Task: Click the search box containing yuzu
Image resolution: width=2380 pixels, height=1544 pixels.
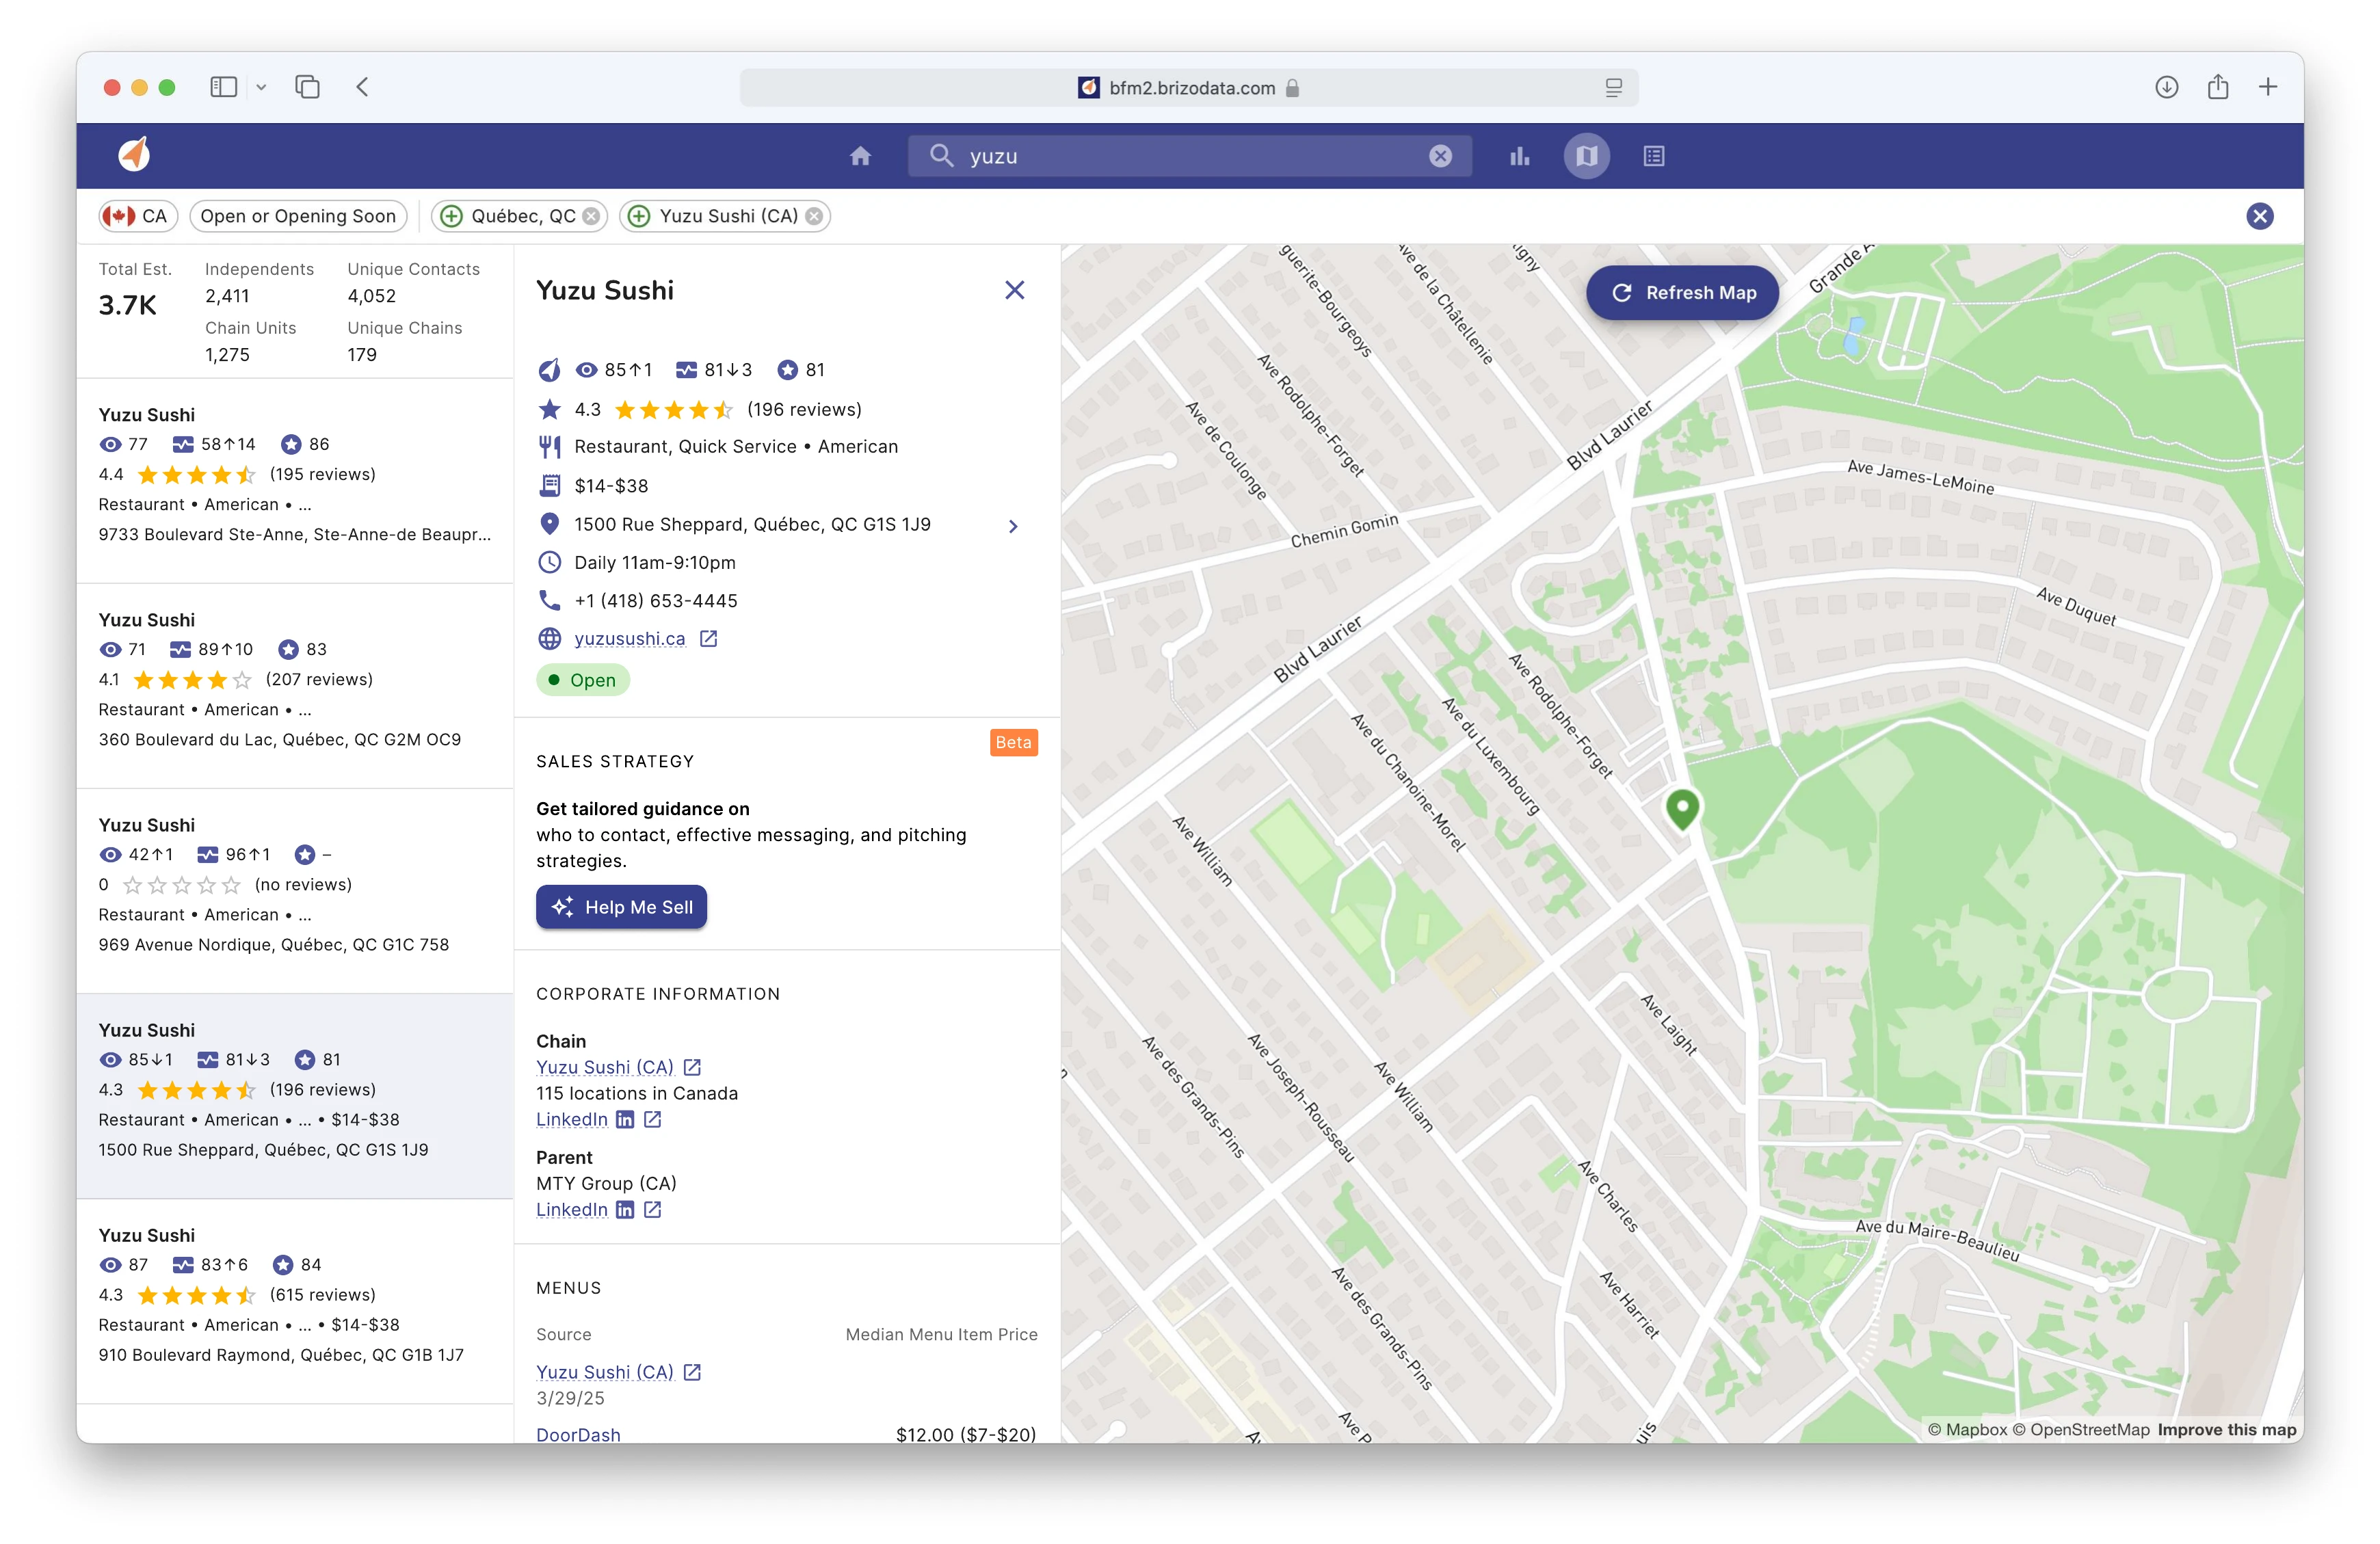Action: (x=1189, y=156)
